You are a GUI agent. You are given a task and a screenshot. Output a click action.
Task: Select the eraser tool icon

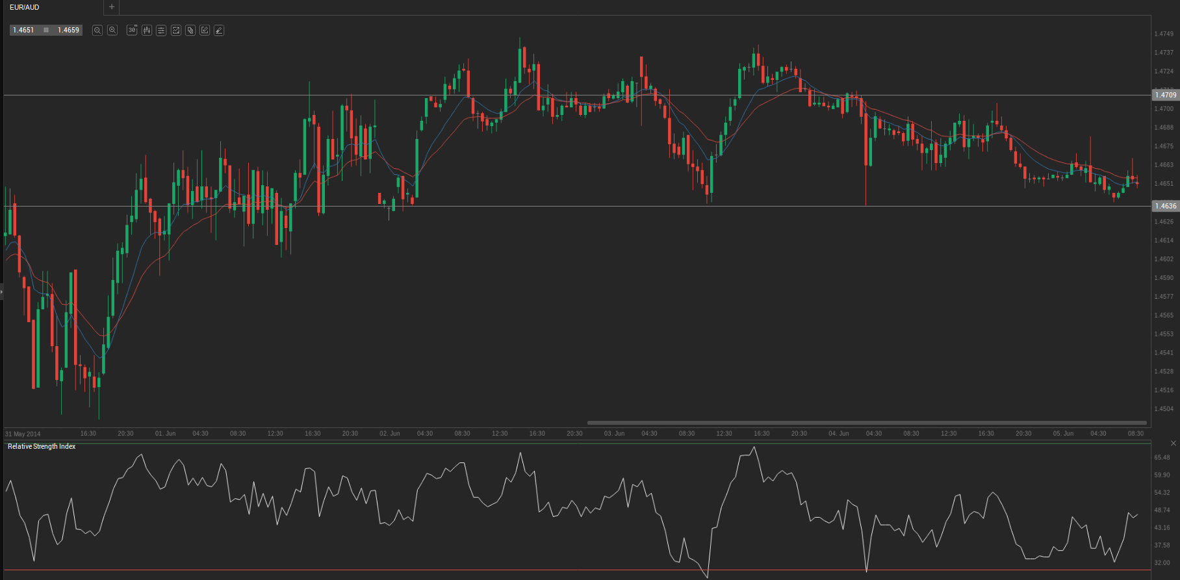[220, 31]
